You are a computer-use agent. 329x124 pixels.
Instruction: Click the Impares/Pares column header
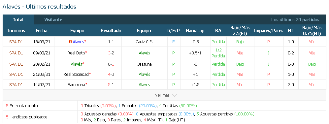[x=269, y=31]
